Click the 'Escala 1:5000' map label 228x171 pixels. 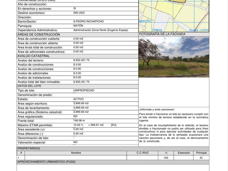point(199,30)
